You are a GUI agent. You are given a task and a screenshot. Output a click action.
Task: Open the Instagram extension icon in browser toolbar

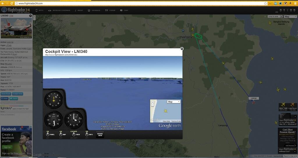coord(285,3)
